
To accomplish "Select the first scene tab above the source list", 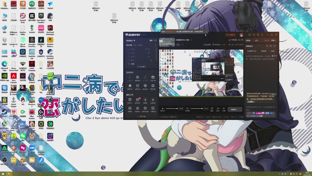I will (x=129, y=45).
